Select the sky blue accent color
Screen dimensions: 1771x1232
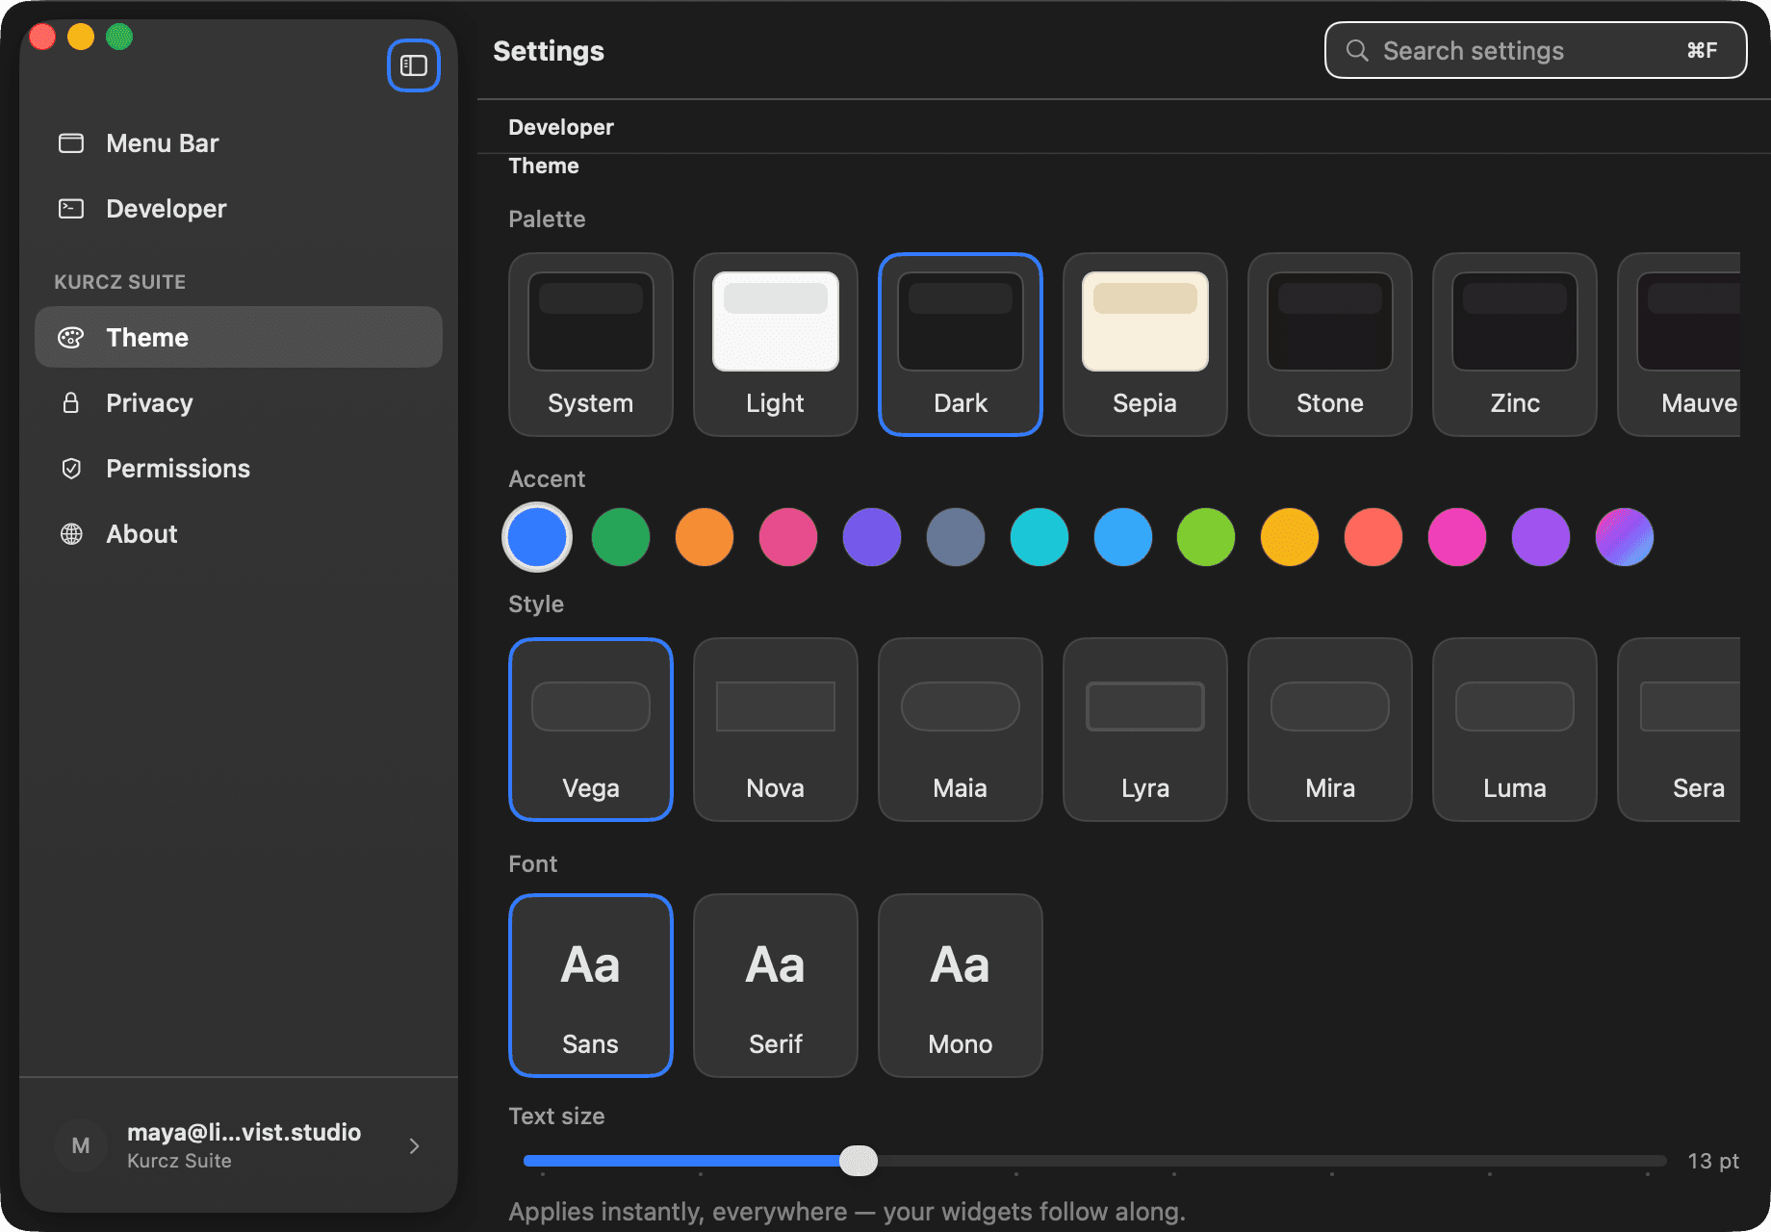click(1123, 537)
